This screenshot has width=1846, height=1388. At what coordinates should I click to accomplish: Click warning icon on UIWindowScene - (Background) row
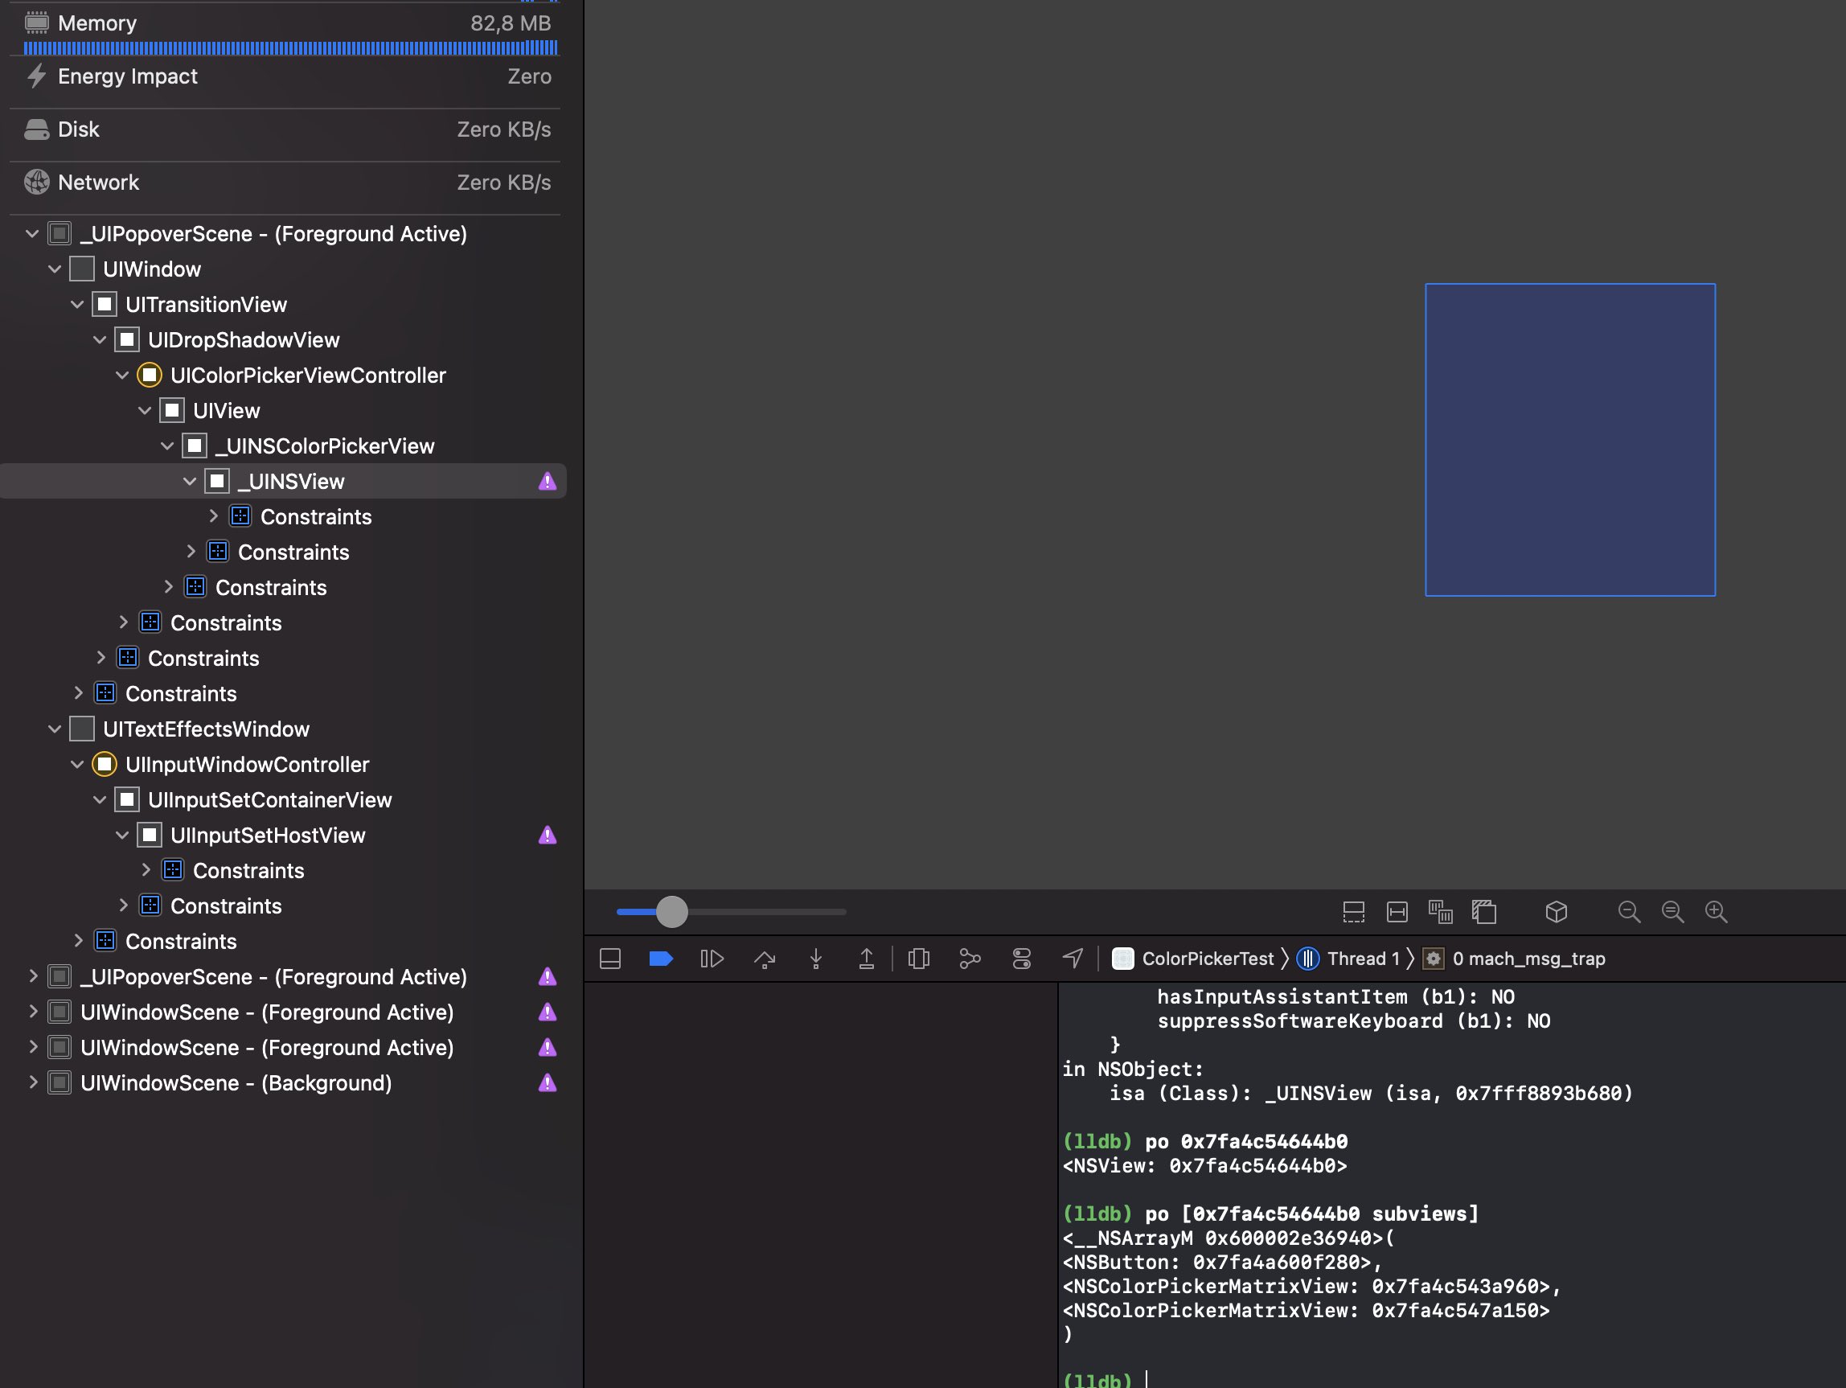(x=547, y=1082)
